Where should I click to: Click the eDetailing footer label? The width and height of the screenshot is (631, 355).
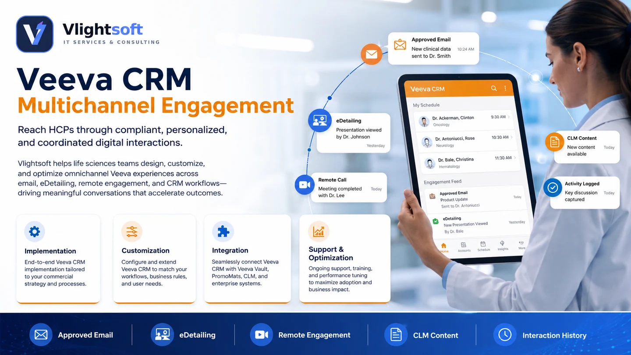pos(197,335)
